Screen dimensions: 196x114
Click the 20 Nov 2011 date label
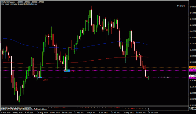click(141, 112)
